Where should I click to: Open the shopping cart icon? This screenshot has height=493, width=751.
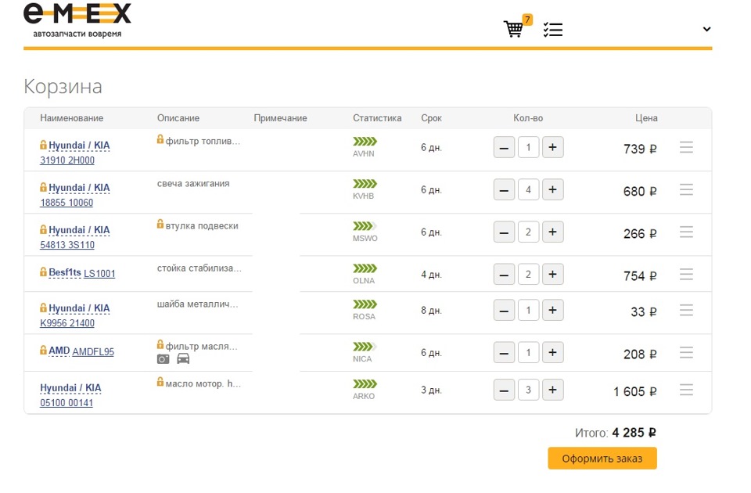coord(514,29)
